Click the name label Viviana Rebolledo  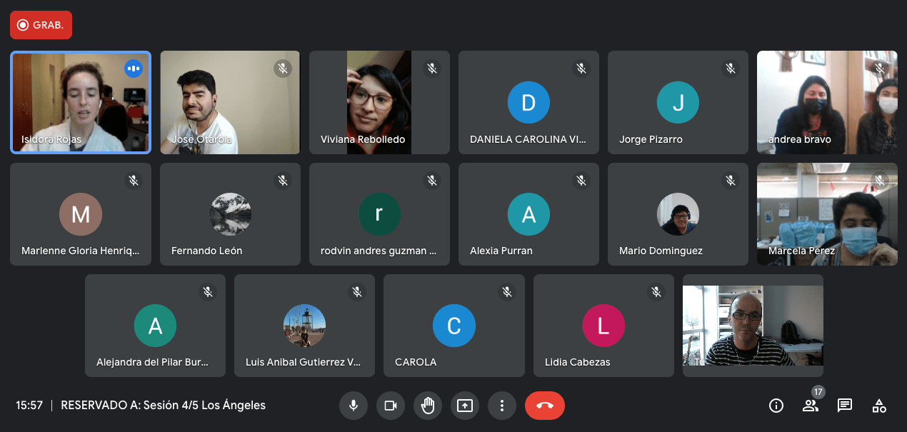tap(363, 139)
